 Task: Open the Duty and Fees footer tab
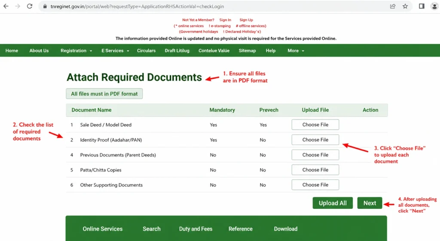tap(196, 229)
